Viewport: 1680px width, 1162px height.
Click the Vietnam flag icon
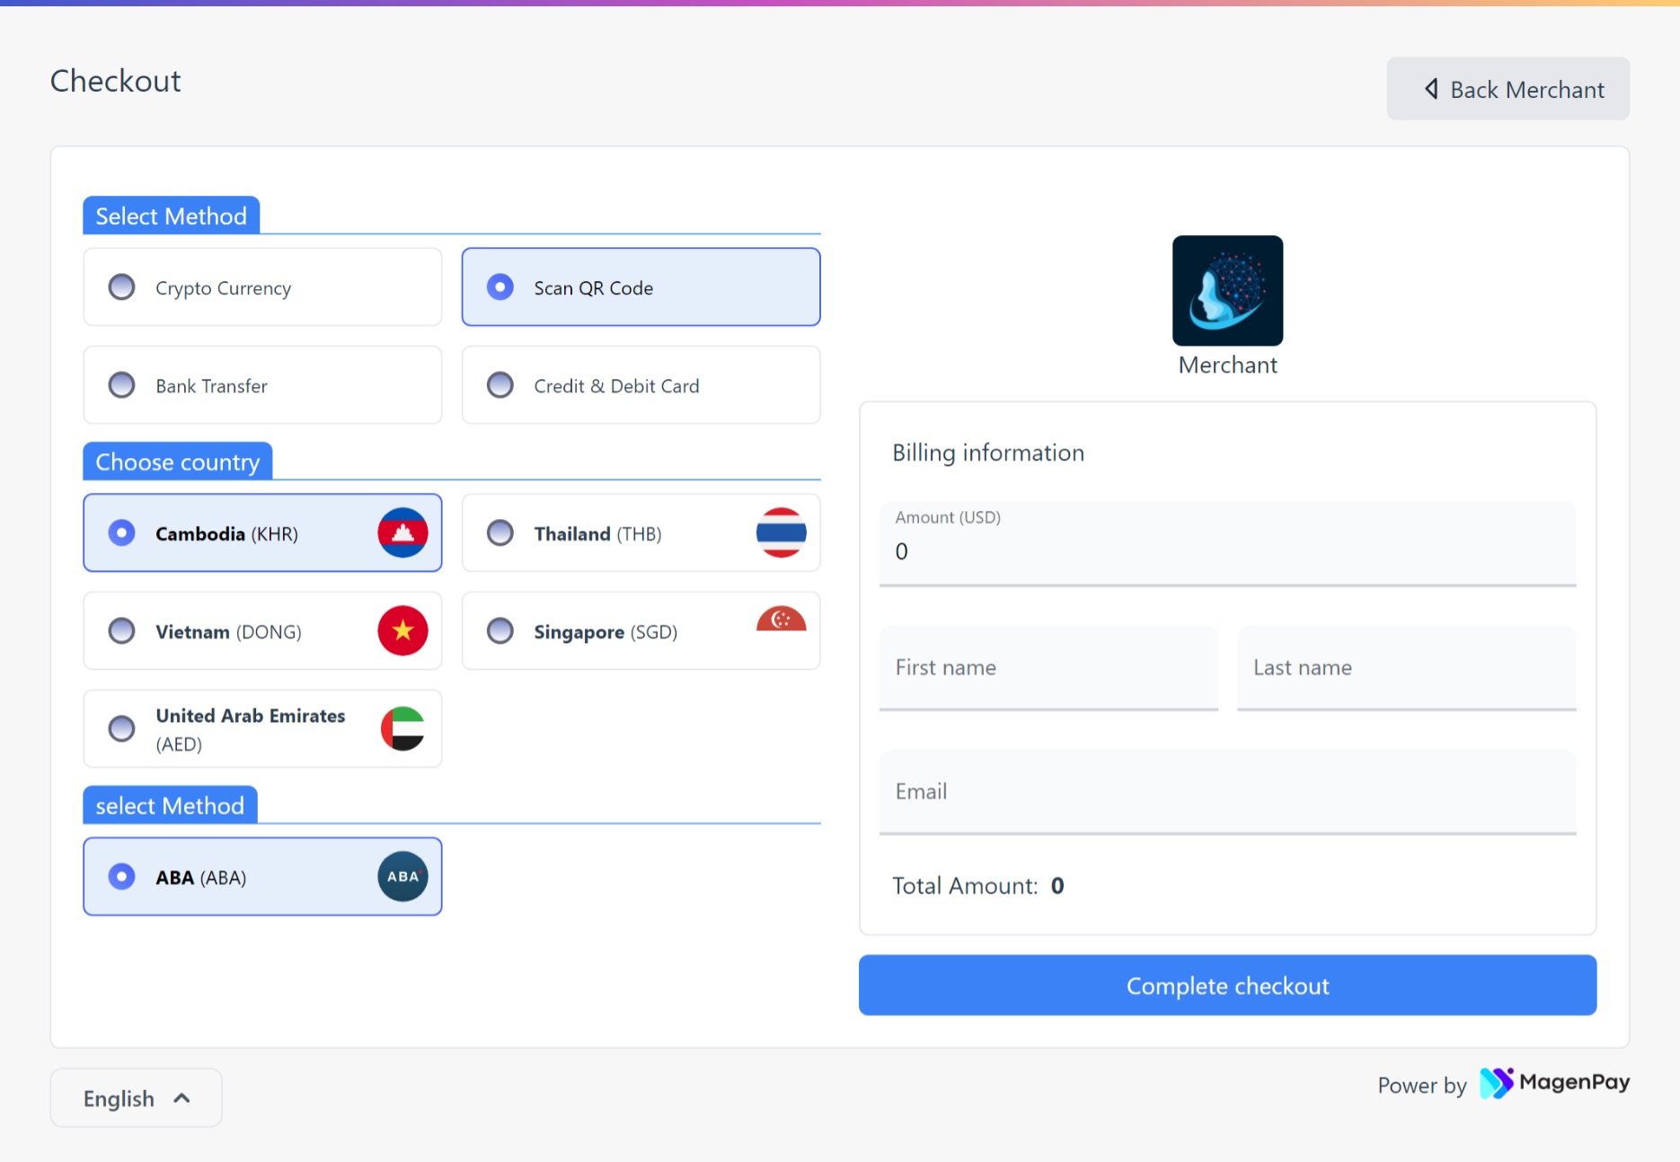(x=402, y=630)
